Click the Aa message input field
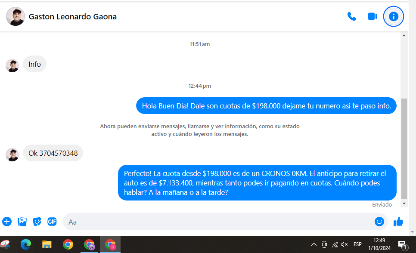 point(215,222)
